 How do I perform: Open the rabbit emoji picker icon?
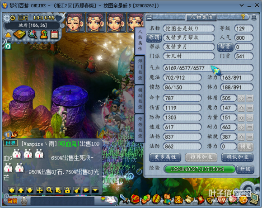tap(111, 200)
